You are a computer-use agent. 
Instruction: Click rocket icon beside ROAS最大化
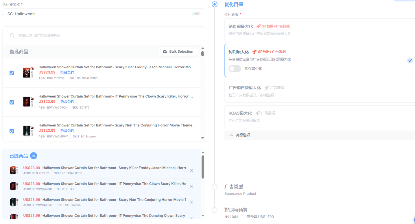[258, 113]
